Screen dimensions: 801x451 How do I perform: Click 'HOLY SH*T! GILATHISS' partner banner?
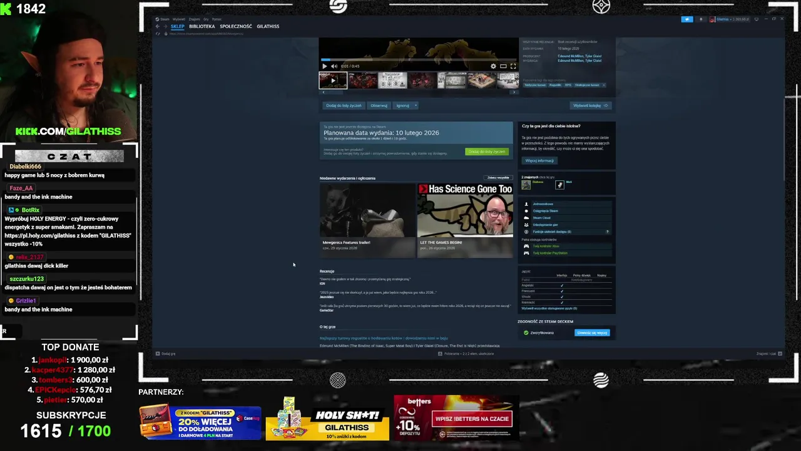click(327, 420)
